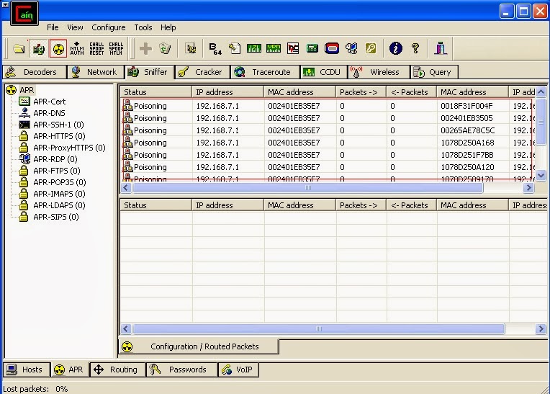
Task: Select APR-RDP (0) tree item
Action: tap(55, 159)
